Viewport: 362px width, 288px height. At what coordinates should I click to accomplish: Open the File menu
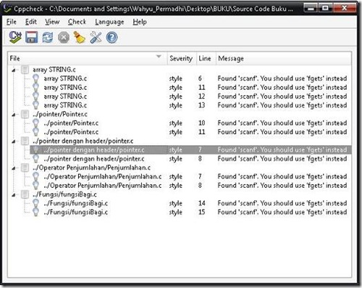[12, 22]
